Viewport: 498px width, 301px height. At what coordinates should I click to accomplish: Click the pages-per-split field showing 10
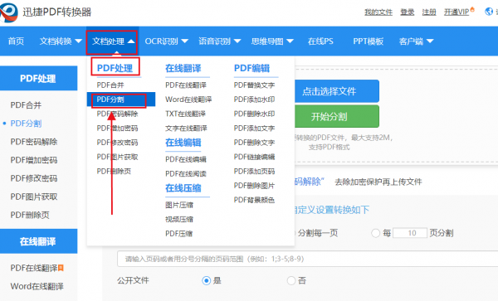pos(410,233)
